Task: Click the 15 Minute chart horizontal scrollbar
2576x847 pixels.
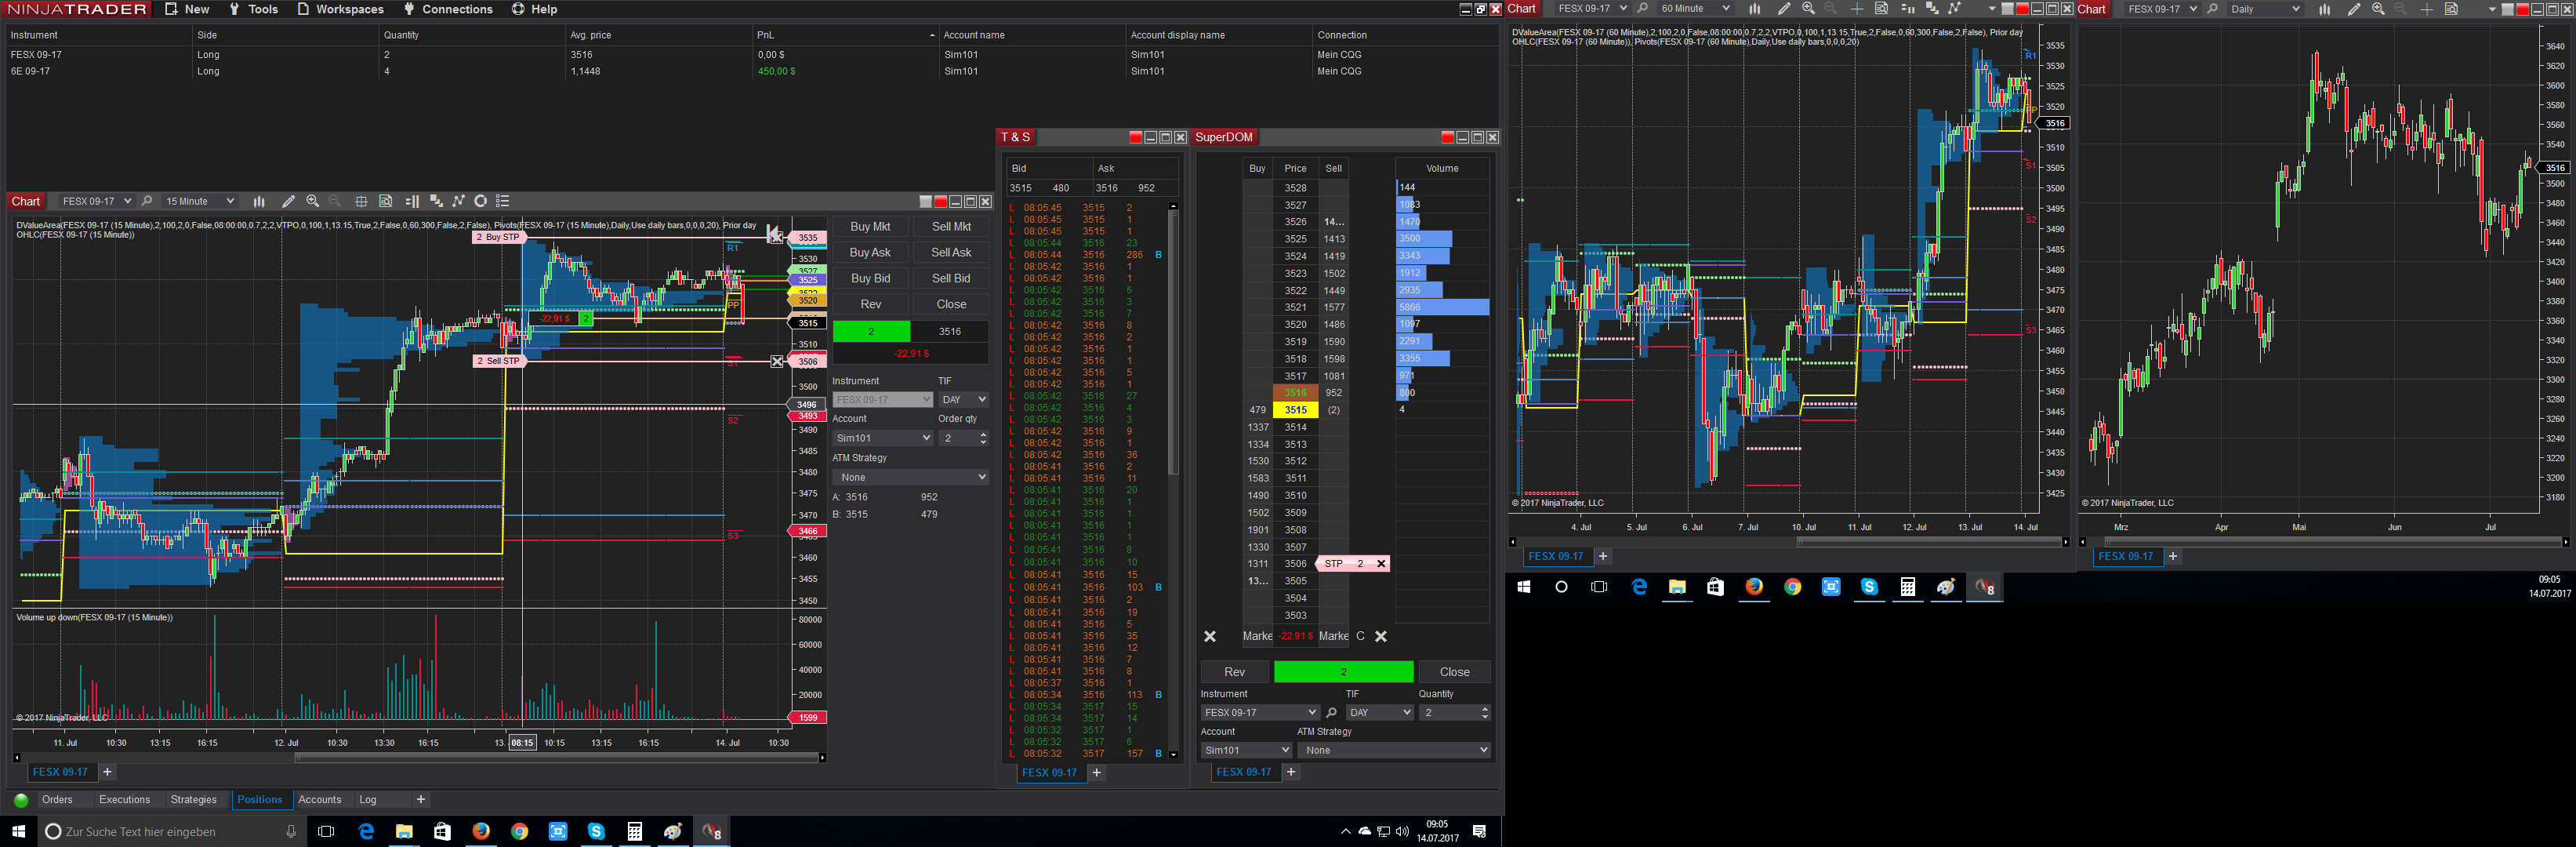Action: click(x=557, y=758)
